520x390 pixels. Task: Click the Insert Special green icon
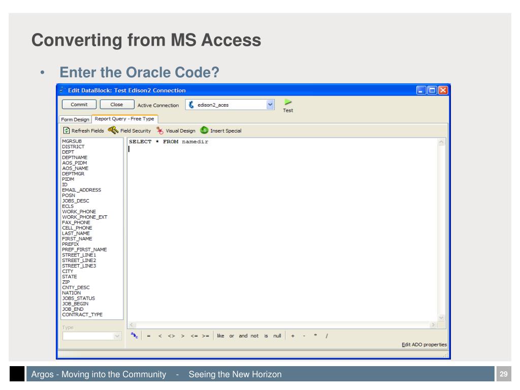pos(204,130)
